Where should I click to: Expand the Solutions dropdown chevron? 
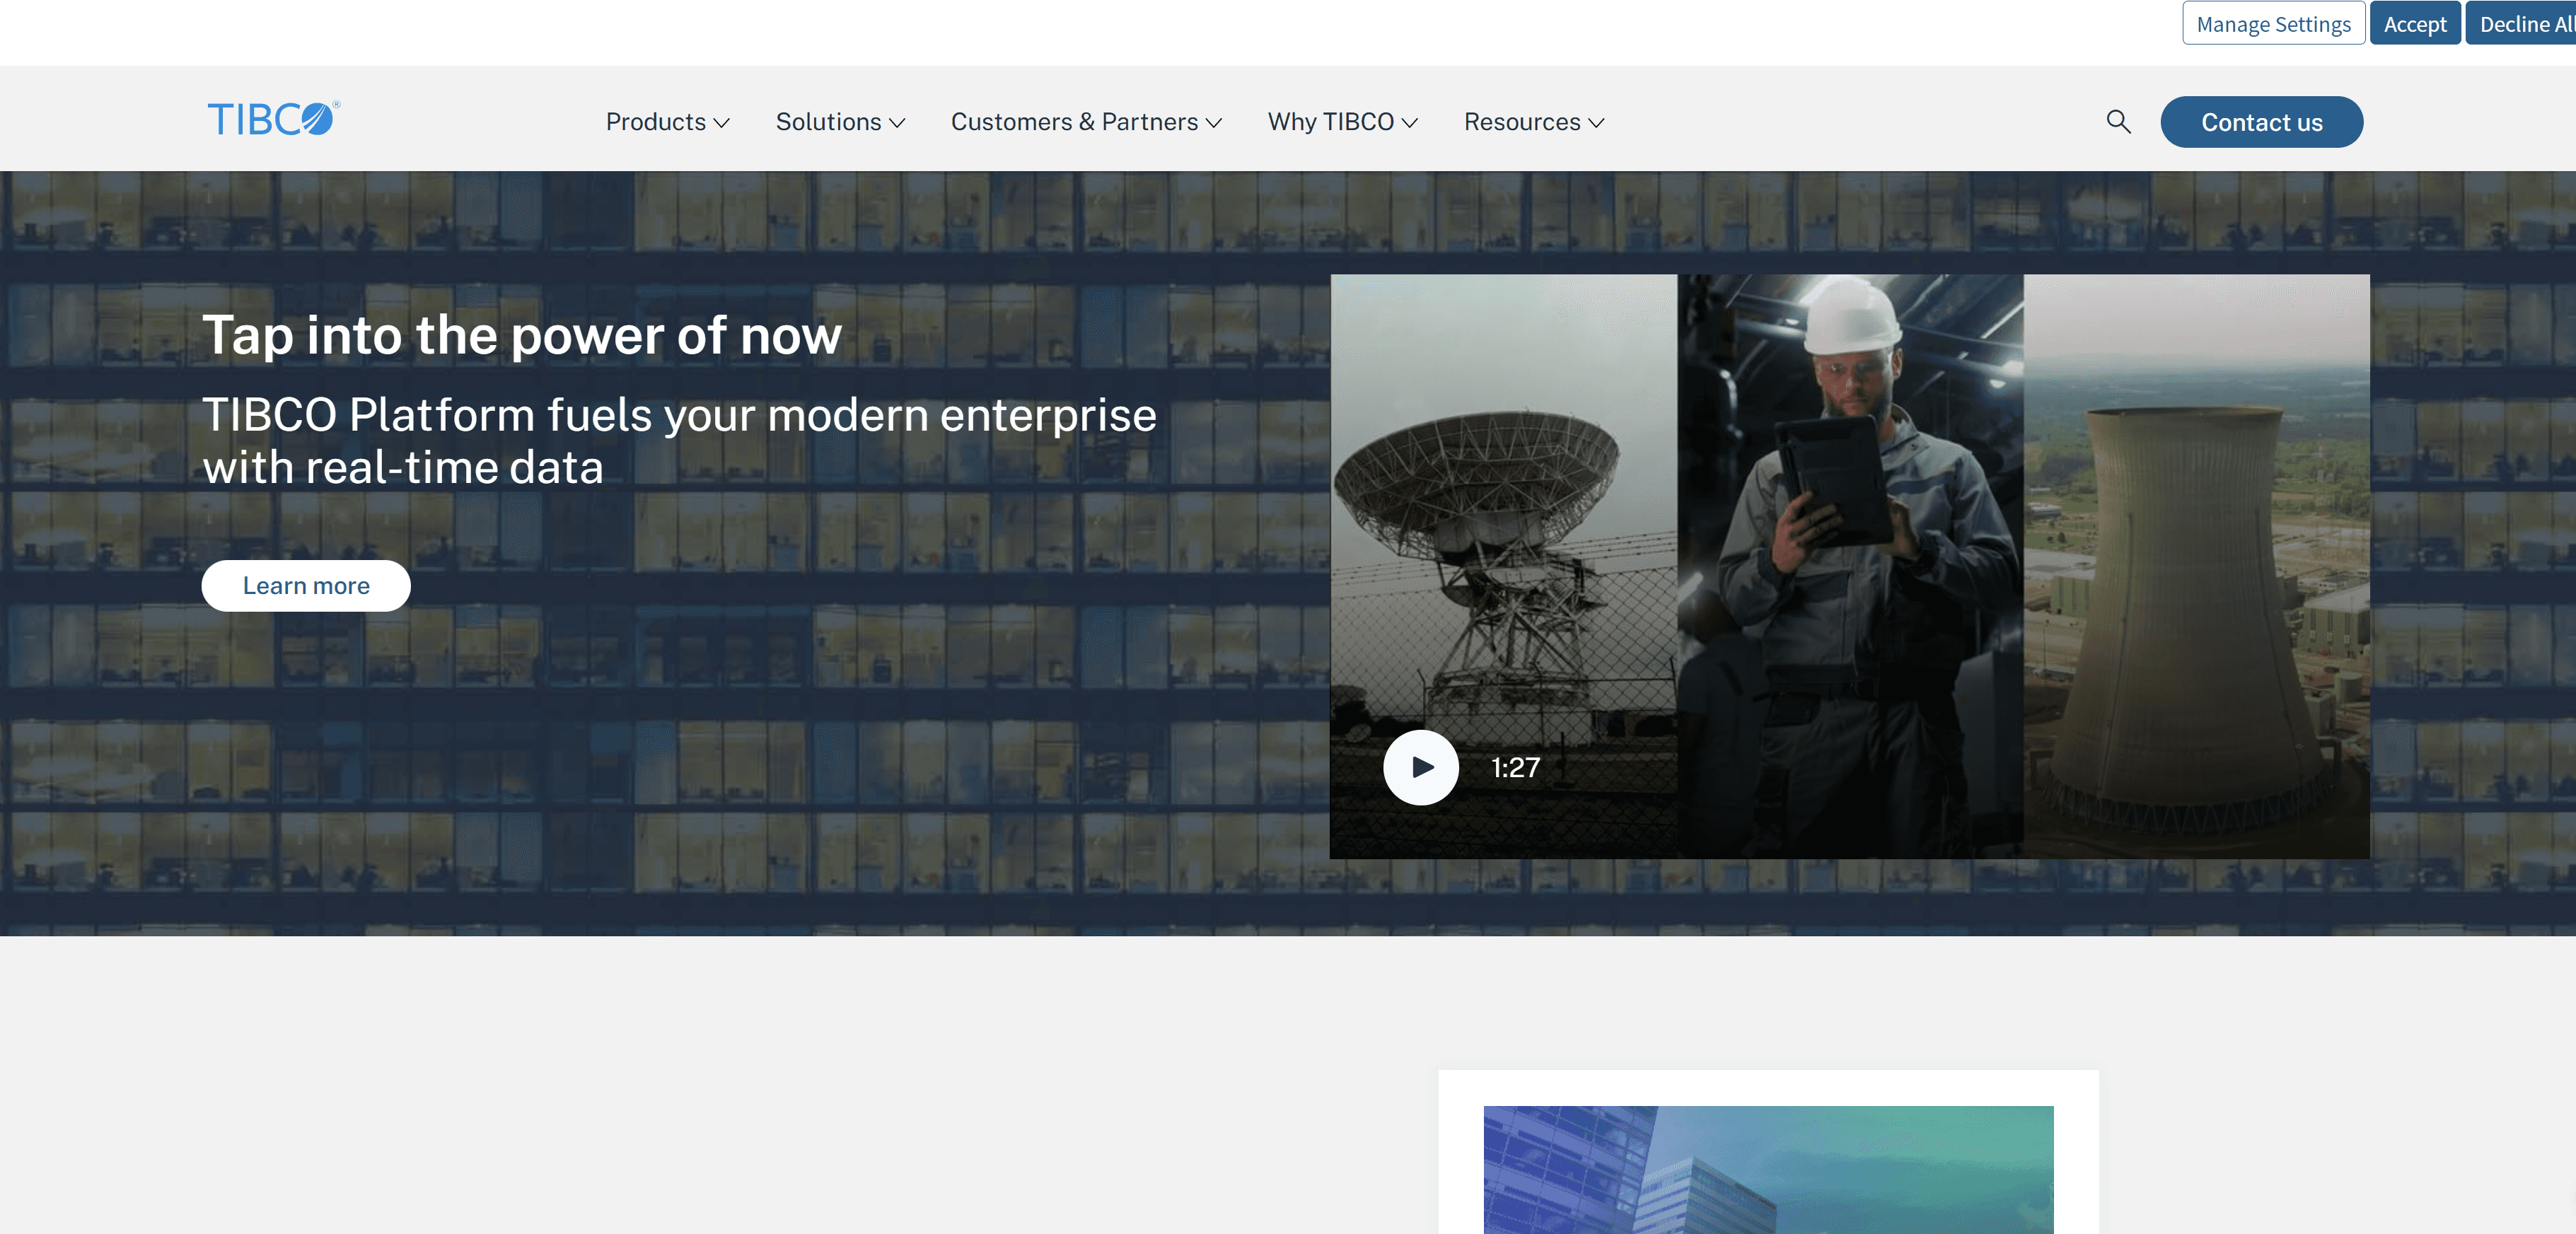pos(897,123)
